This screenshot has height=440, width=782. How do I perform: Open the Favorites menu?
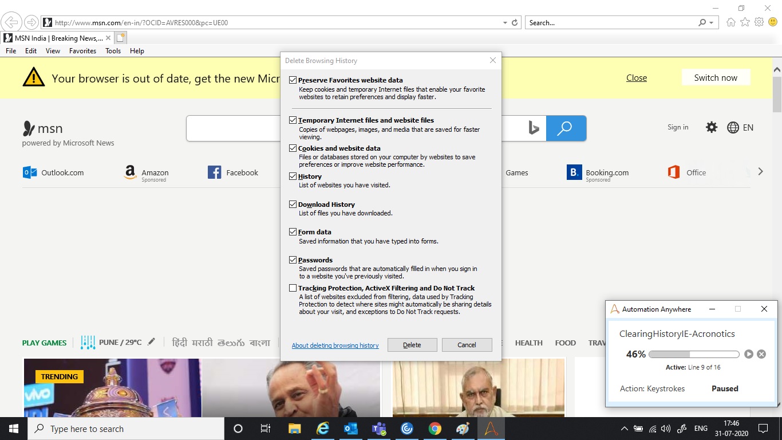pyautogui.click(x=82, y=51)
